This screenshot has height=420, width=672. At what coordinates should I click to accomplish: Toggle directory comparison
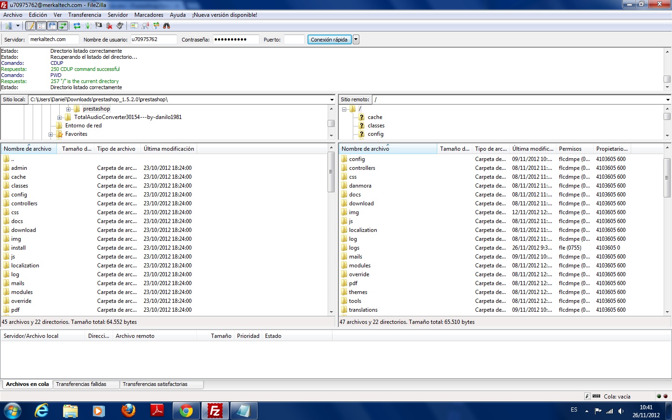pyautogui.click(x=145, y=26)
